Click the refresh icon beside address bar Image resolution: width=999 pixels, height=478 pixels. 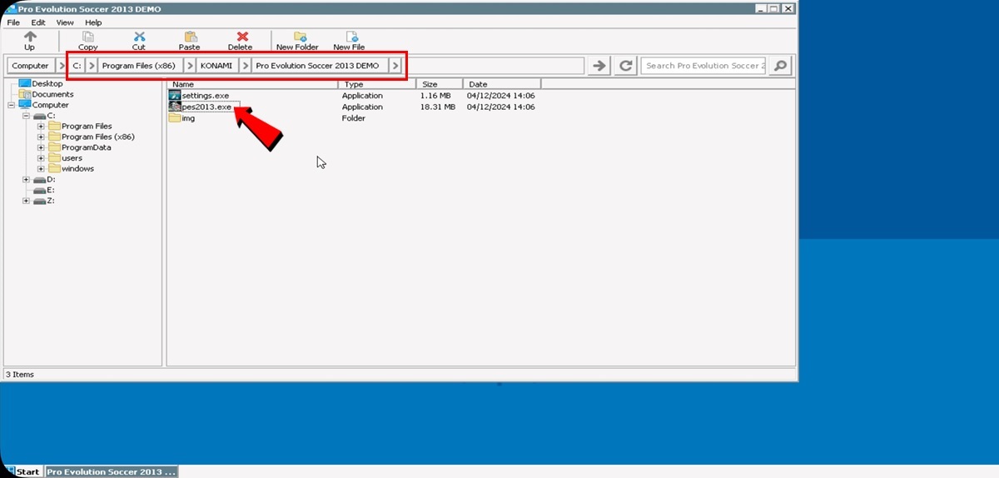click(626, 66)
